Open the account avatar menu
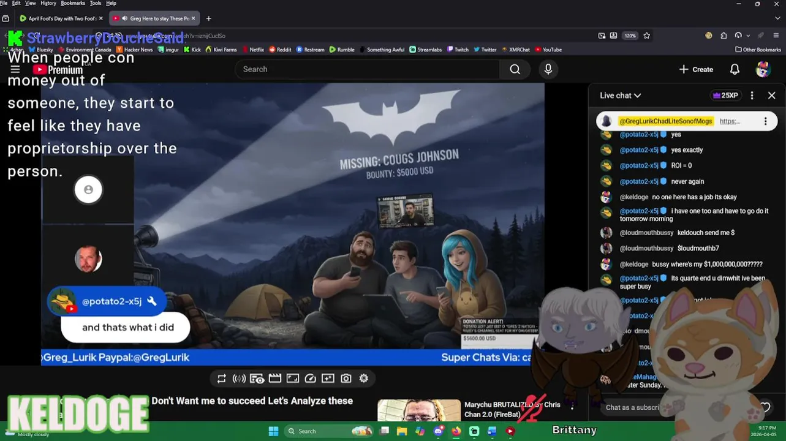Viewport: 786px width, 441px height. [x=763, y=69]
